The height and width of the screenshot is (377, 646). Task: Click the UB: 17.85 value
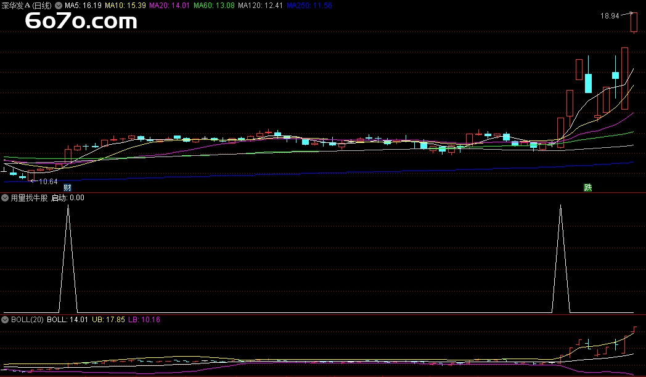(x=108, y=320)
